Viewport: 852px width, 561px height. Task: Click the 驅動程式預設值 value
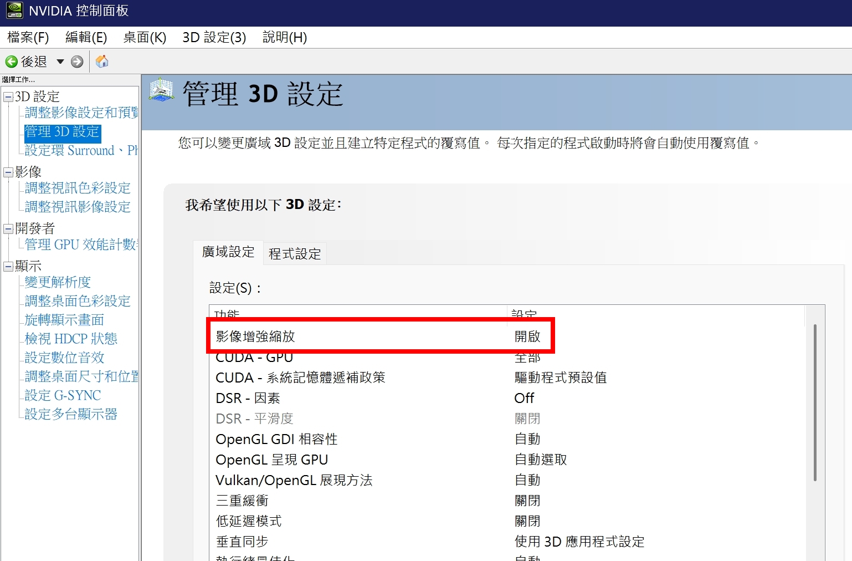tap(561, 378)
